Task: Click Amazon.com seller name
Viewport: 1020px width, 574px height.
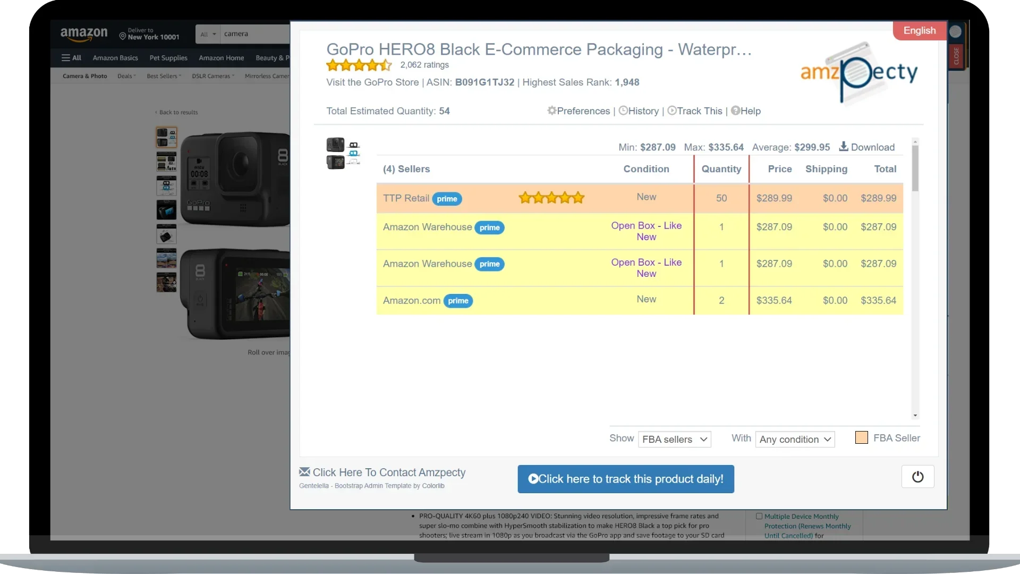Action: [x=412, y=301]
